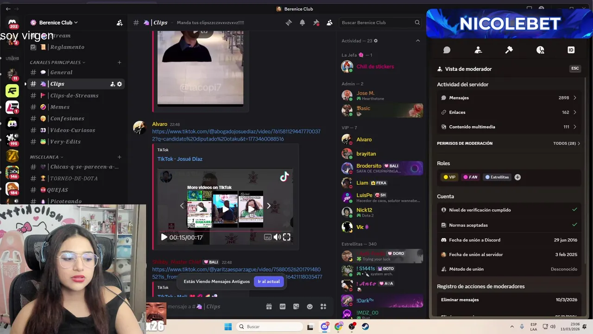Show pinned messages
This screenshot has width=593, height=334.
point(316,22)
